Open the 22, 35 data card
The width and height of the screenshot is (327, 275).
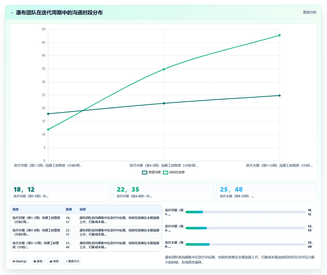click(x=163, y=192)
